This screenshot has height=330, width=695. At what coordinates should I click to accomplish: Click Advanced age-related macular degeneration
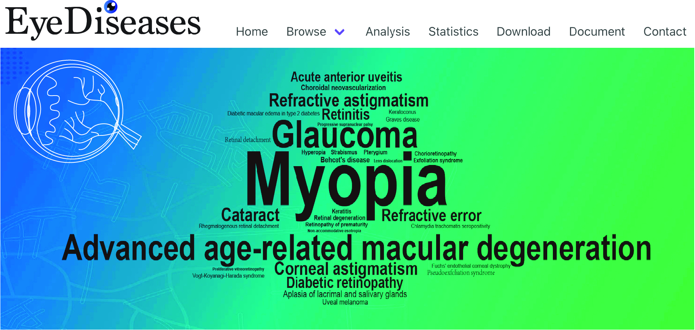click(x=357, y=248)
